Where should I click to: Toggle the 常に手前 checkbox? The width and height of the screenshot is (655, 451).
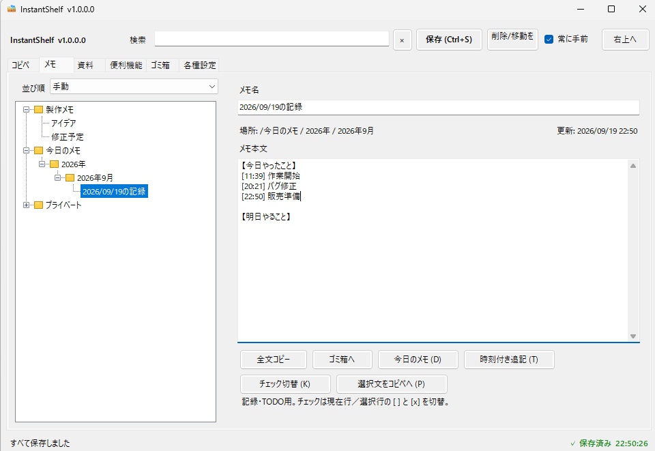549,40
